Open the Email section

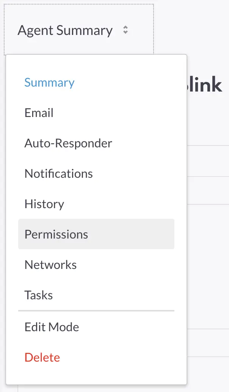click(39, 113)
